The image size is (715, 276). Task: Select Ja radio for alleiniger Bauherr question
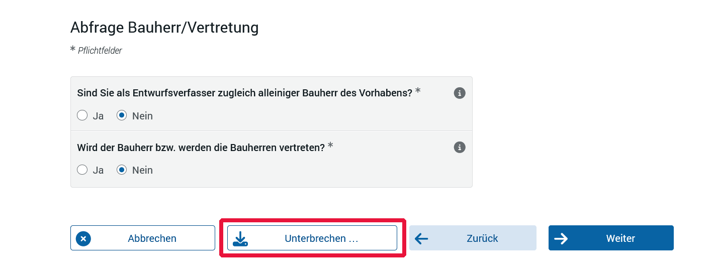82,116
